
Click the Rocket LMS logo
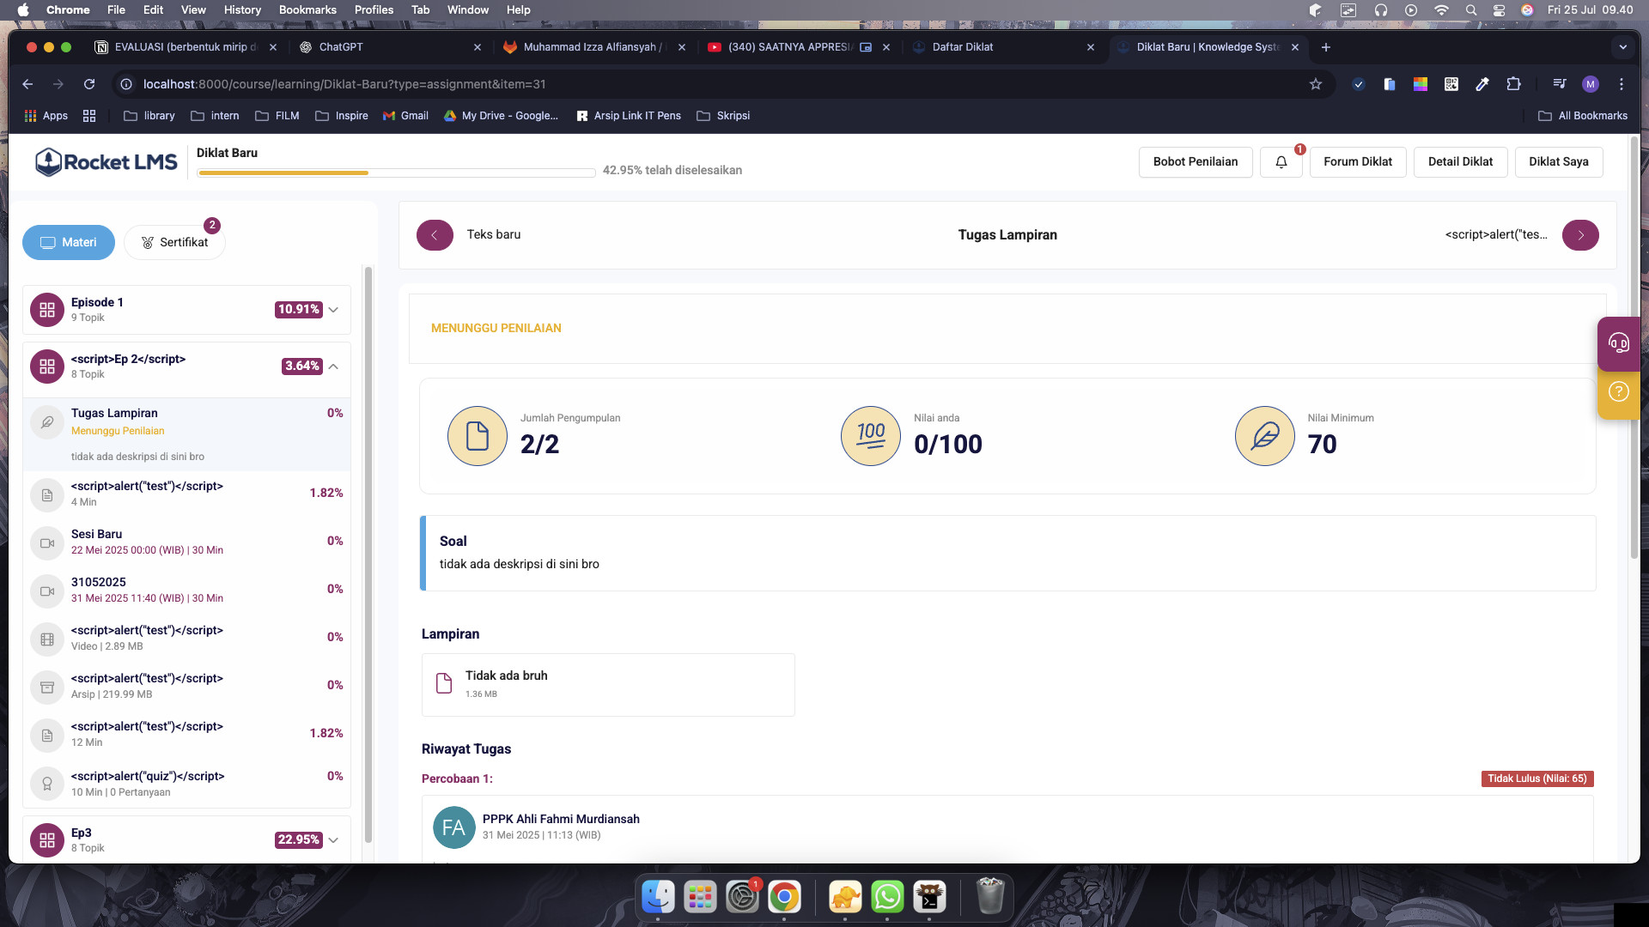tap(106, 162)
